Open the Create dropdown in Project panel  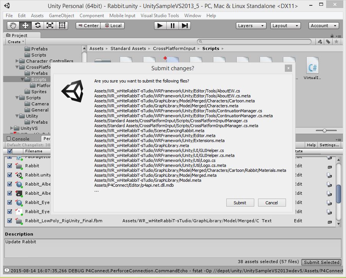point(15,42)
